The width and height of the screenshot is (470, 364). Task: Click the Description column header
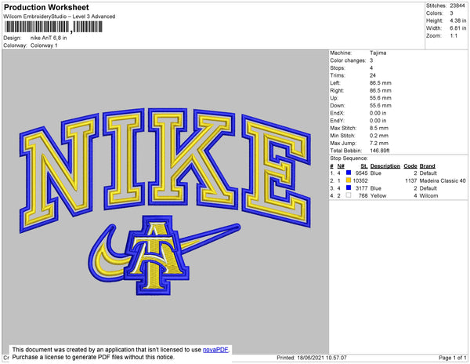[385, 166]
